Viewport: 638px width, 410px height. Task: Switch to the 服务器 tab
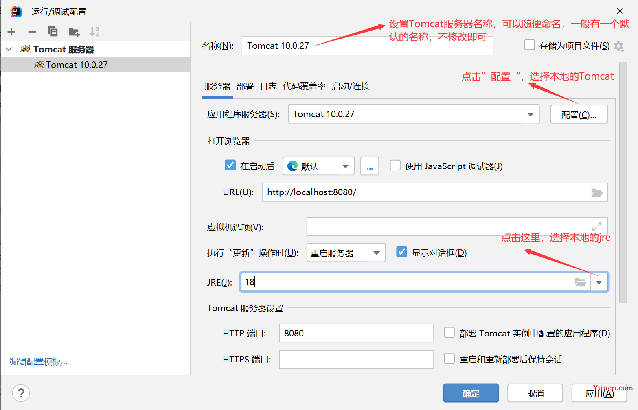[x=217, y=86]
